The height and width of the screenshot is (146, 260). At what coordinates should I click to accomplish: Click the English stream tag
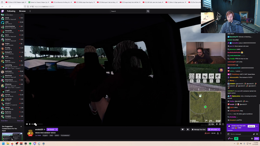tap(45, 135)
